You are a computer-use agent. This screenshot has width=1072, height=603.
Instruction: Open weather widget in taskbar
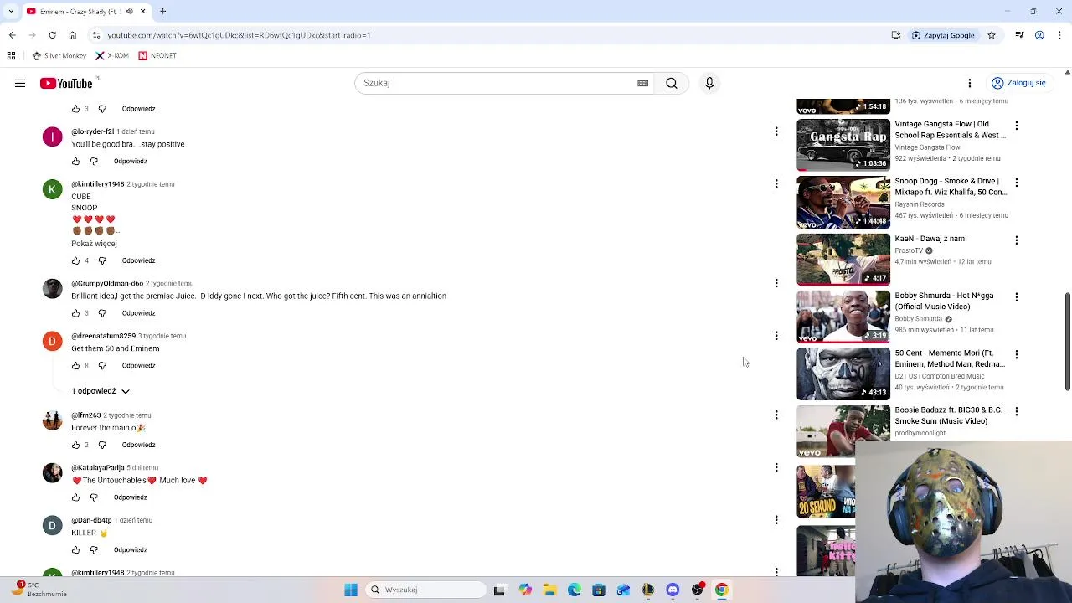[39, 590]
